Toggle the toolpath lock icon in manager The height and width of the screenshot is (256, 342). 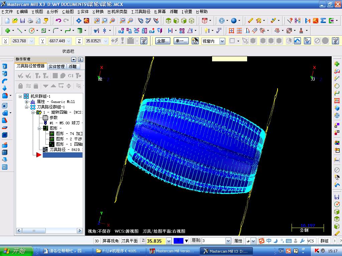21,86
